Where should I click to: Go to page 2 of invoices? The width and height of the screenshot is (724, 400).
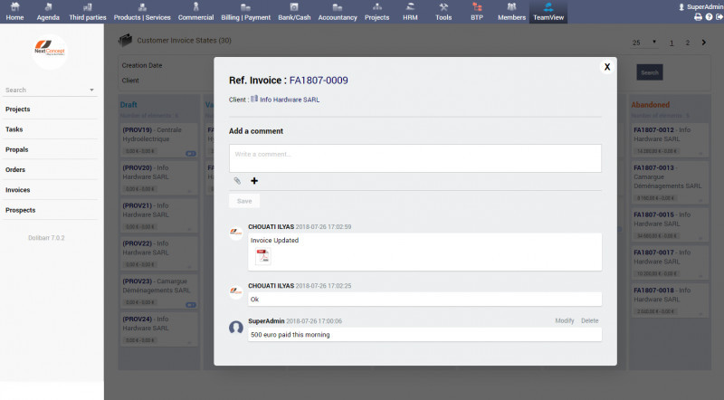point(688,43)
